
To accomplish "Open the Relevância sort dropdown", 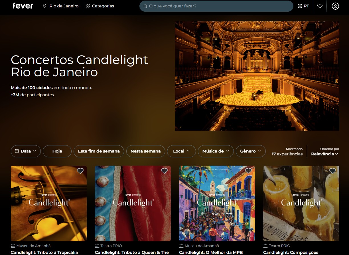I will (324, 154).
